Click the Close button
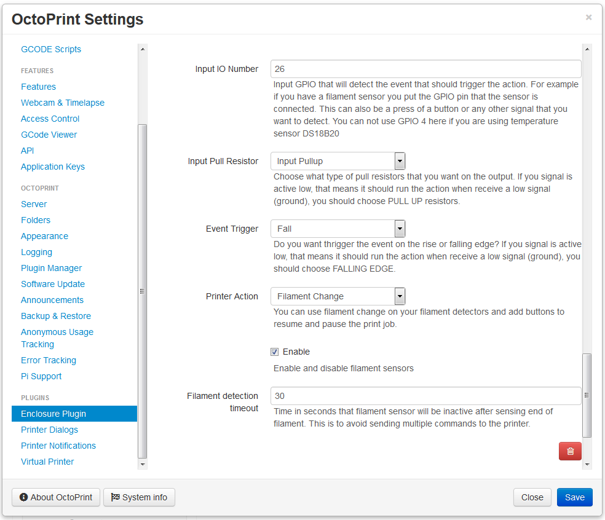The width and height of the screenshot is (605, 520). [x=532, y=497]
